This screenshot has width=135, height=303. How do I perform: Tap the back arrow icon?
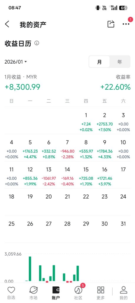pos(7,24)
